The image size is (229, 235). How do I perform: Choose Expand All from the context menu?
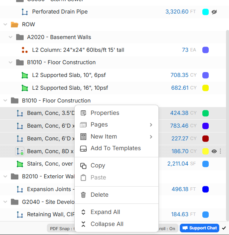pyautogui.click(x=105, y=212)
